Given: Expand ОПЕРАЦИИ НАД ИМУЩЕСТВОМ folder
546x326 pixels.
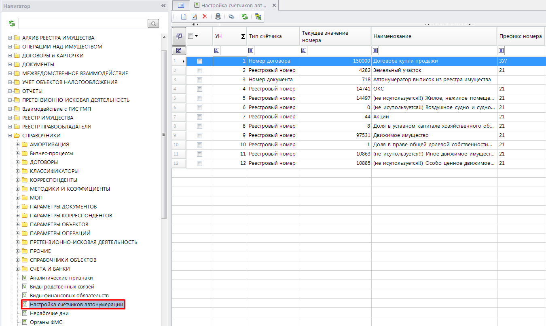Looking at the screenshot, I should [x=10, y=47].
